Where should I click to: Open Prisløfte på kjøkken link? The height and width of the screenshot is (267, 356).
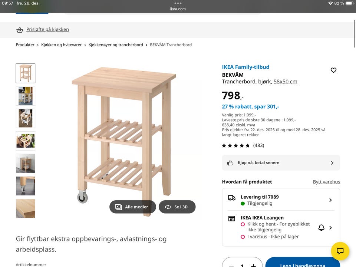pyautogui.click(x=47, y=30)
